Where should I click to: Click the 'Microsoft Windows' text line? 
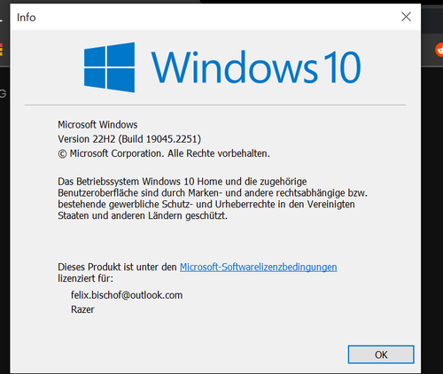[97, 125]
